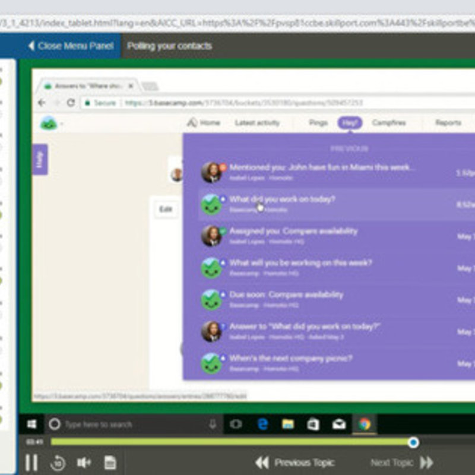The image size is (475, 475).
Task: Open the Hey! notifications menu
Action: pyautogui.click(x=350, y=123)
